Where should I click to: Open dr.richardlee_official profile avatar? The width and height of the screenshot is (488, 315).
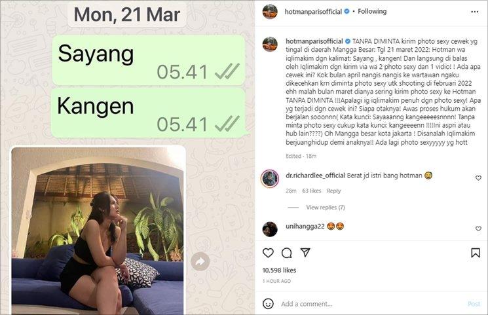point(270,179)
